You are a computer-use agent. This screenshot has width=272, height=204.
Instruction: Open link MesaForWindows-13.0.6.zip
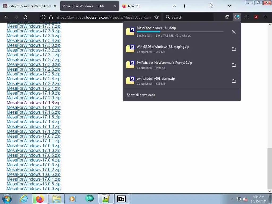tap(33, 174)
